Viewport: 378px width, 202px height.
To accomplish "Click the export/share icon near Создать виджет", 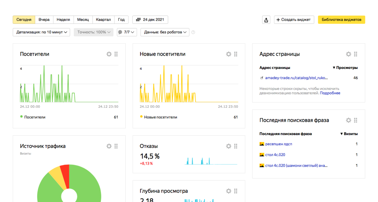I will [x=266, y=19].
